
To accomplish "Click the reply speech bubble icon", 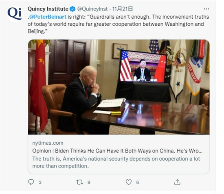I will (x=31, y=182).
